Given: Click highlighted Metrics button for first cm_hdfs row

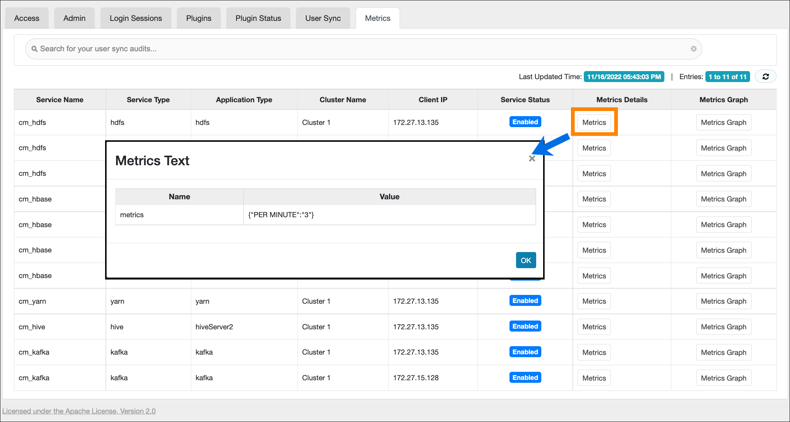Looking at the screenshot, I should (x=594, y=122).
